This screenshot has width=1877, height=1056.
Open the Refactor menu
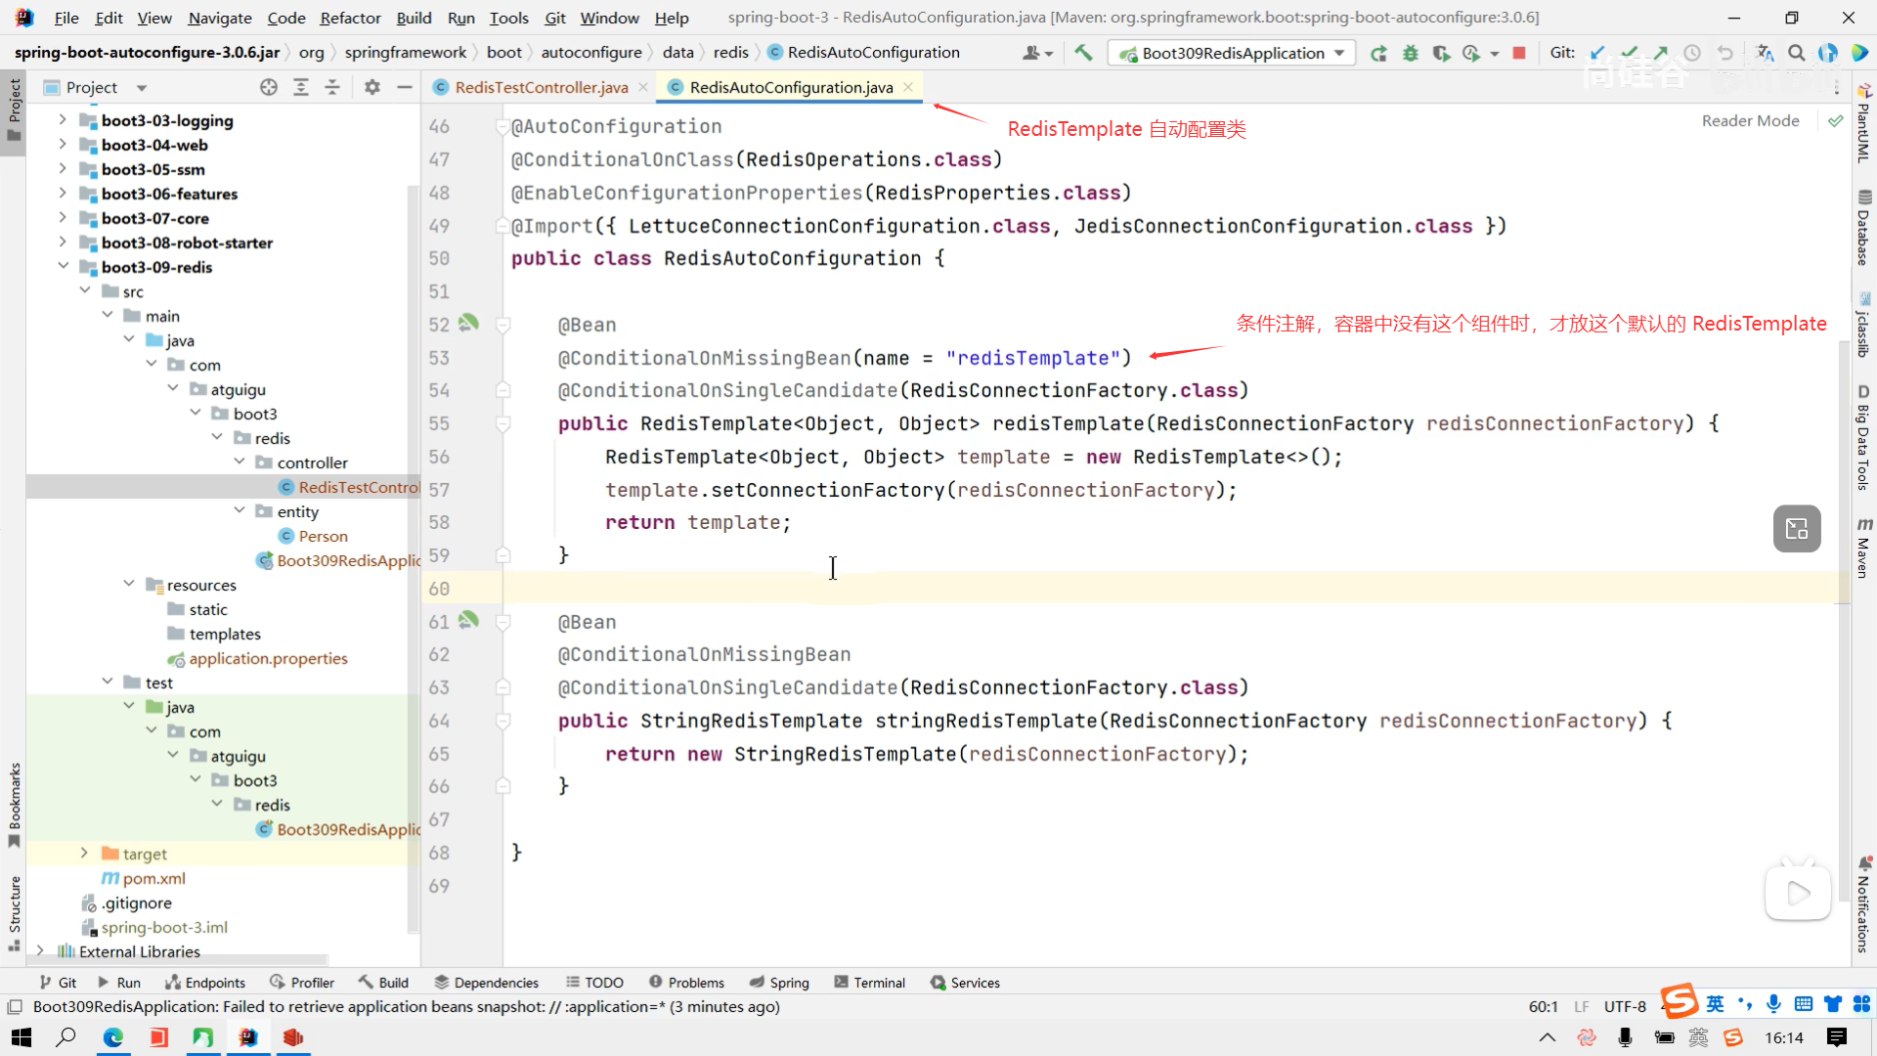pos(350,18)
